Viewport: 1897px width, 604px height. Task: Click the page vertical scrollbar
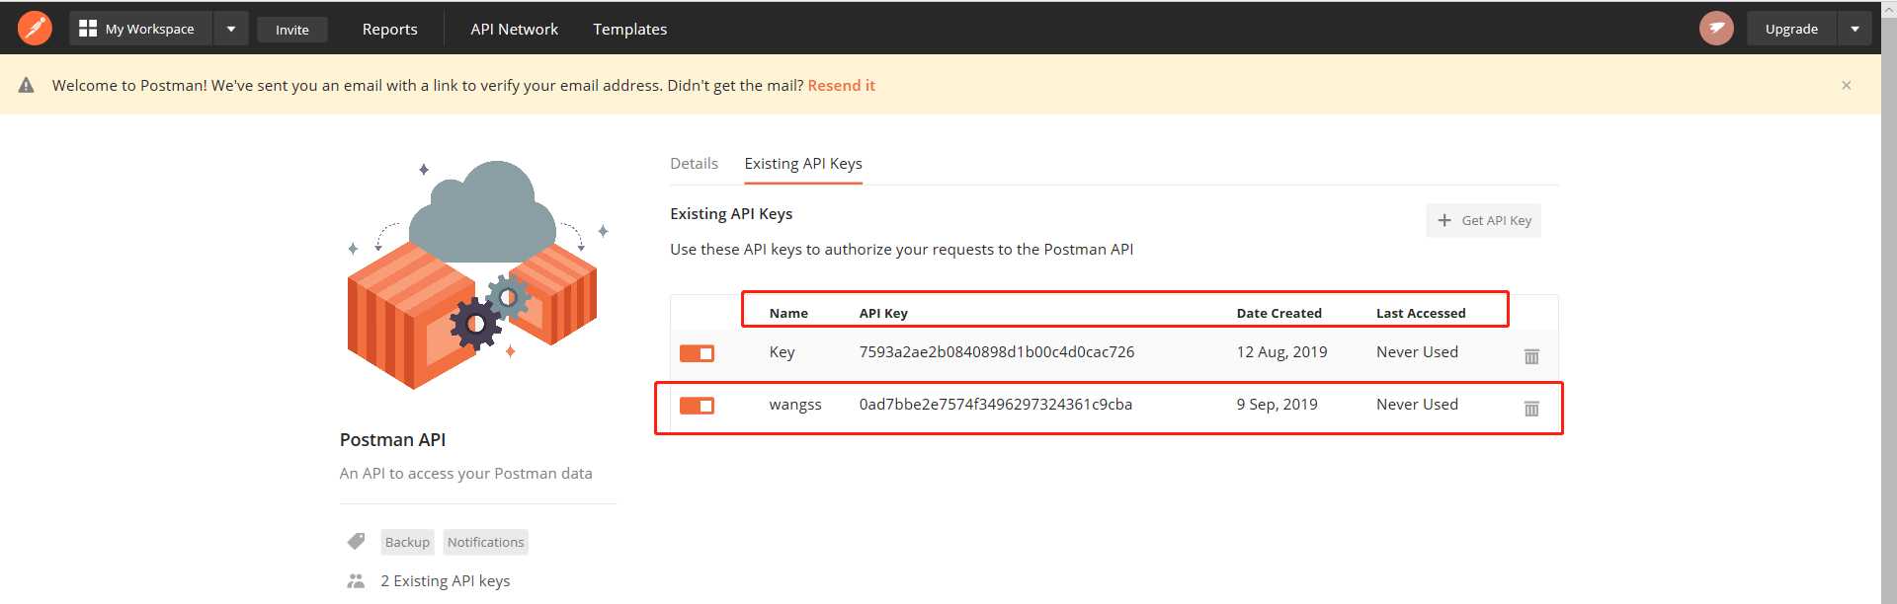coord(1888,302)
